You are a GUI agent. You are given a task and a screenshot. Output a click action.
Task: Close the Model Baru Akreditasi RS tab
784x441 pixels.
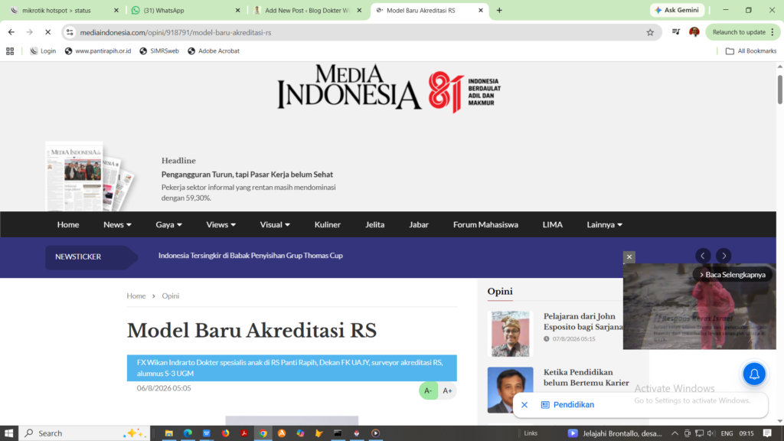coord(481,10)
